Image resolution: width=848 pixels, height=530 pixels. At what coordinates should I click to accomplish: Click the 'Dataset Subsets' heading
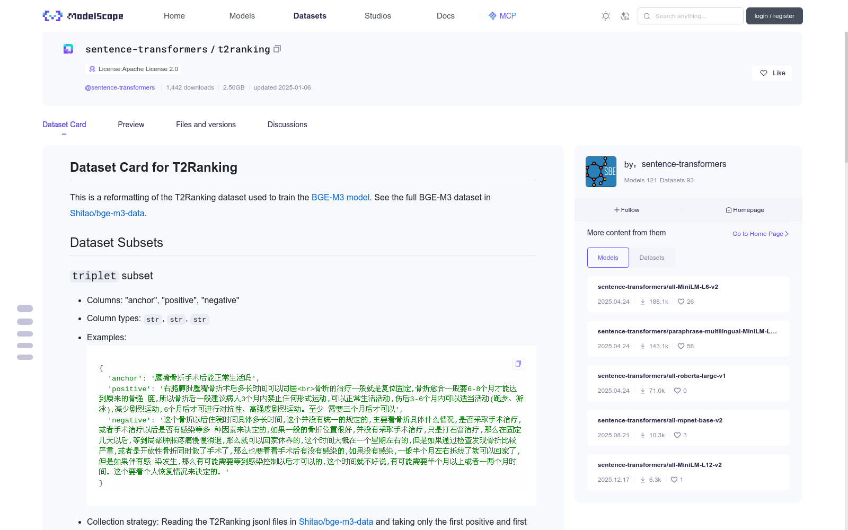[117, 243]
